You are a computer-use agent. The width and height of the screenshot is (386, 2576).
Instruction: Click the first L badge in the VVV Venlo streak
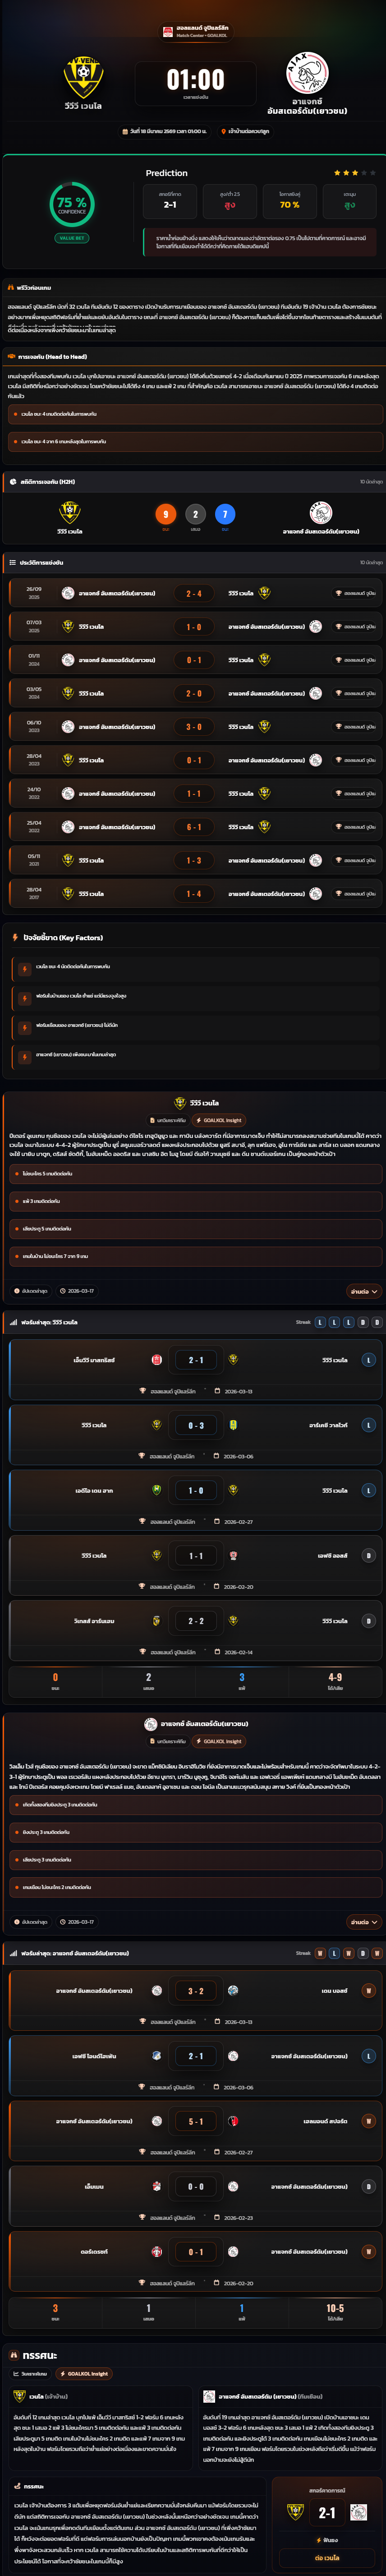point(320,1322)
